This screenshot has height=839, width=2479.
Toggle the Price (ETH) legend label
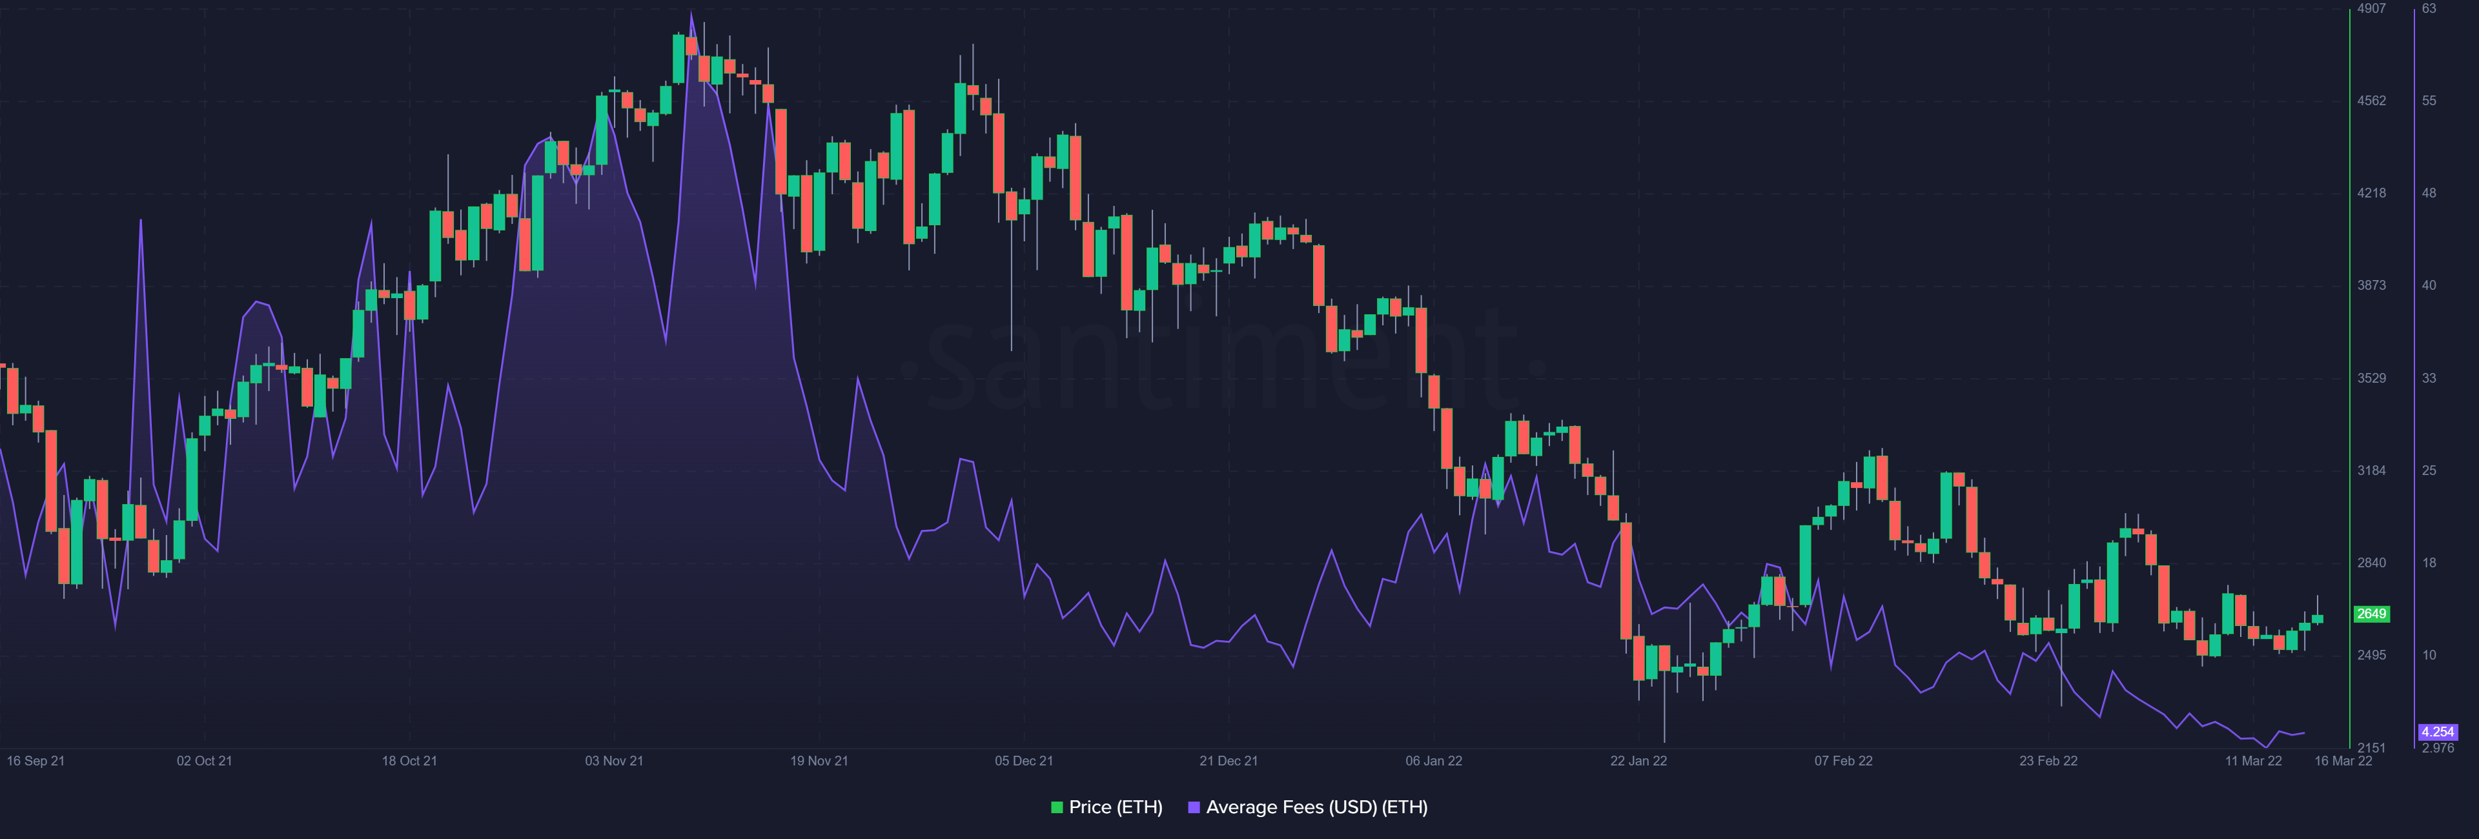(x=1116, y=807)
